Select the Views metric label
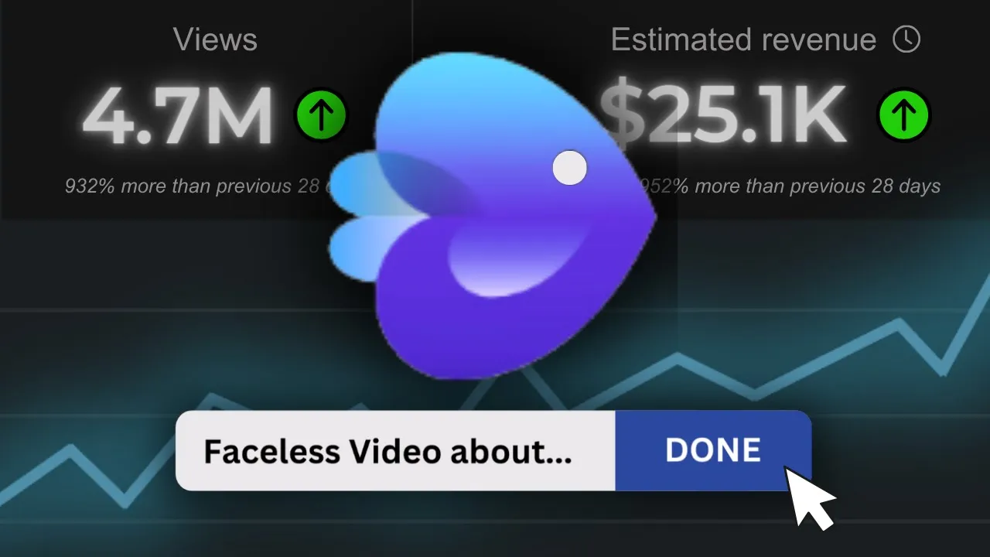 (215, 39)
